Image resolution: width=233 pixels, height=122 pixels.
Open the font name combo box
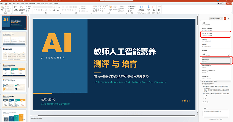pyautogui.click(x=41, y=7)
